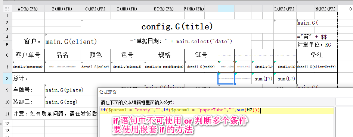Select row header 1
The image size is (353, 137).
7,16
